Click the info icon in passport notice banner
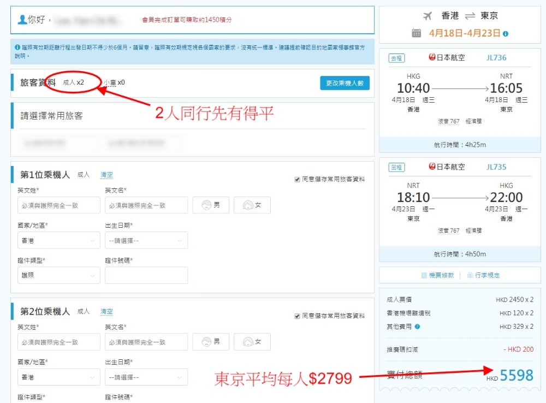 (17, 48)
